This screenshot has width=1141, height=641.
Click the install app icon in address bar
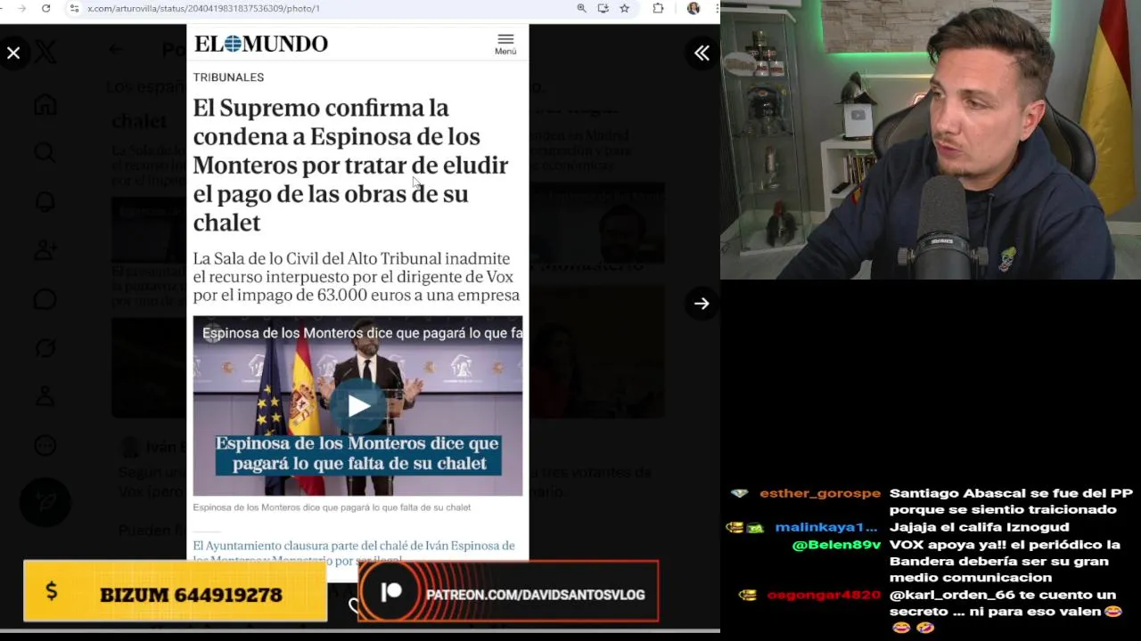point(603,8)
